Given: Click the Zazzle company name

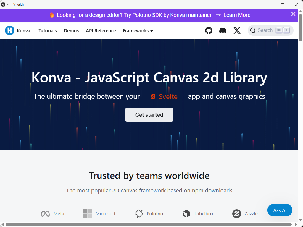Looking at the screenshot, I should click(251, 214).
